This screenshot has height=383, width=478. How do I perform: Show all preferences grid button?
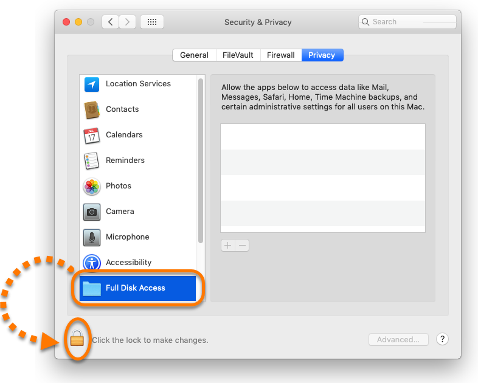(152, 22)
